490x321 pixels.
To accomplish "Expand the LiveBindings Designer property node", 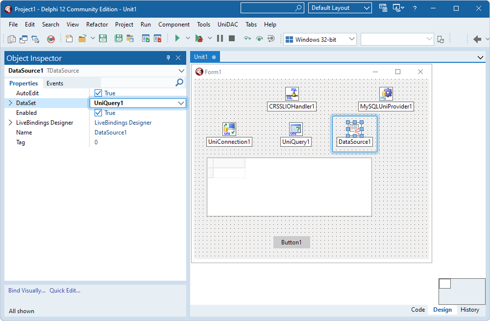I will [10, 122].
